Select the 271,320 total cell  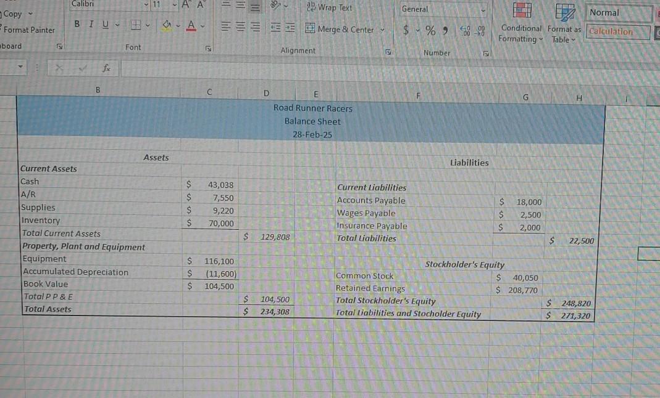(568, 315)
